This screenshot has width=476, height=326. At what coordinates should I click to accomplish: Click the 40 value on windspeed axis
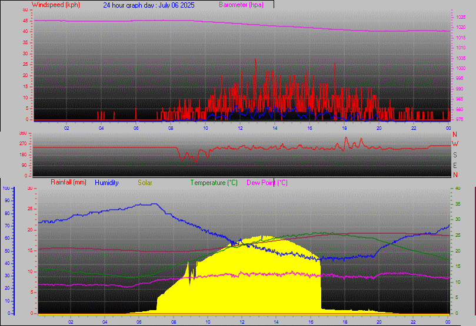[25, 32]
